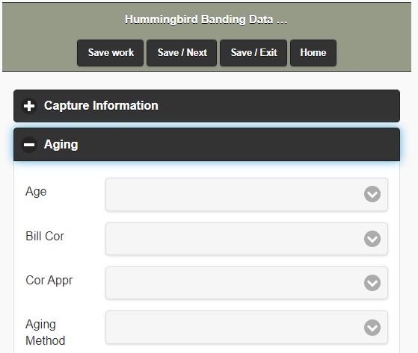Click the Save / Exit button
This screenshot has width=418, height=353.
point(253,53)
